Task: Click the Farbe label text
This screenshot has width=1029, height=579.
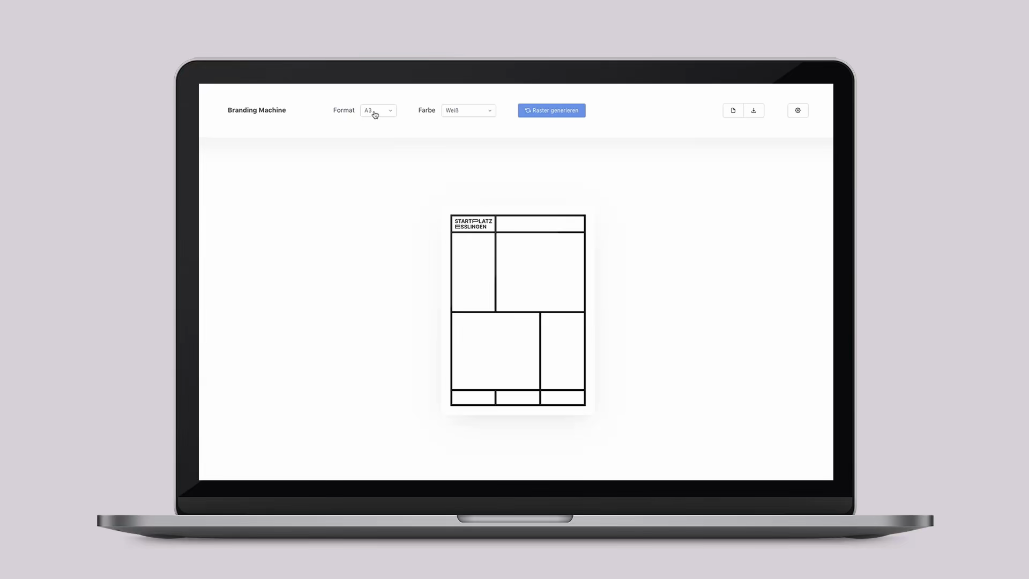Action: point(427,110)
